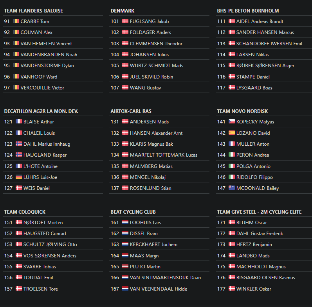Screen dimensions: 312x307
Task: Click the Norwegian flag beside HAUGLAND Kasper
Action: point(19,155)
